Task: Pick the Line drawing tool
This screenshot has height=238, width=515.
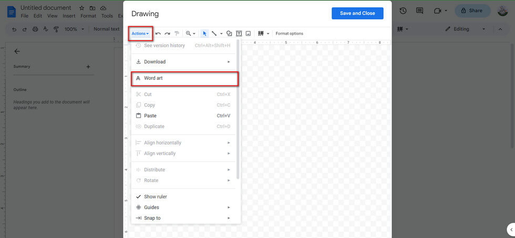Action: 214,34
